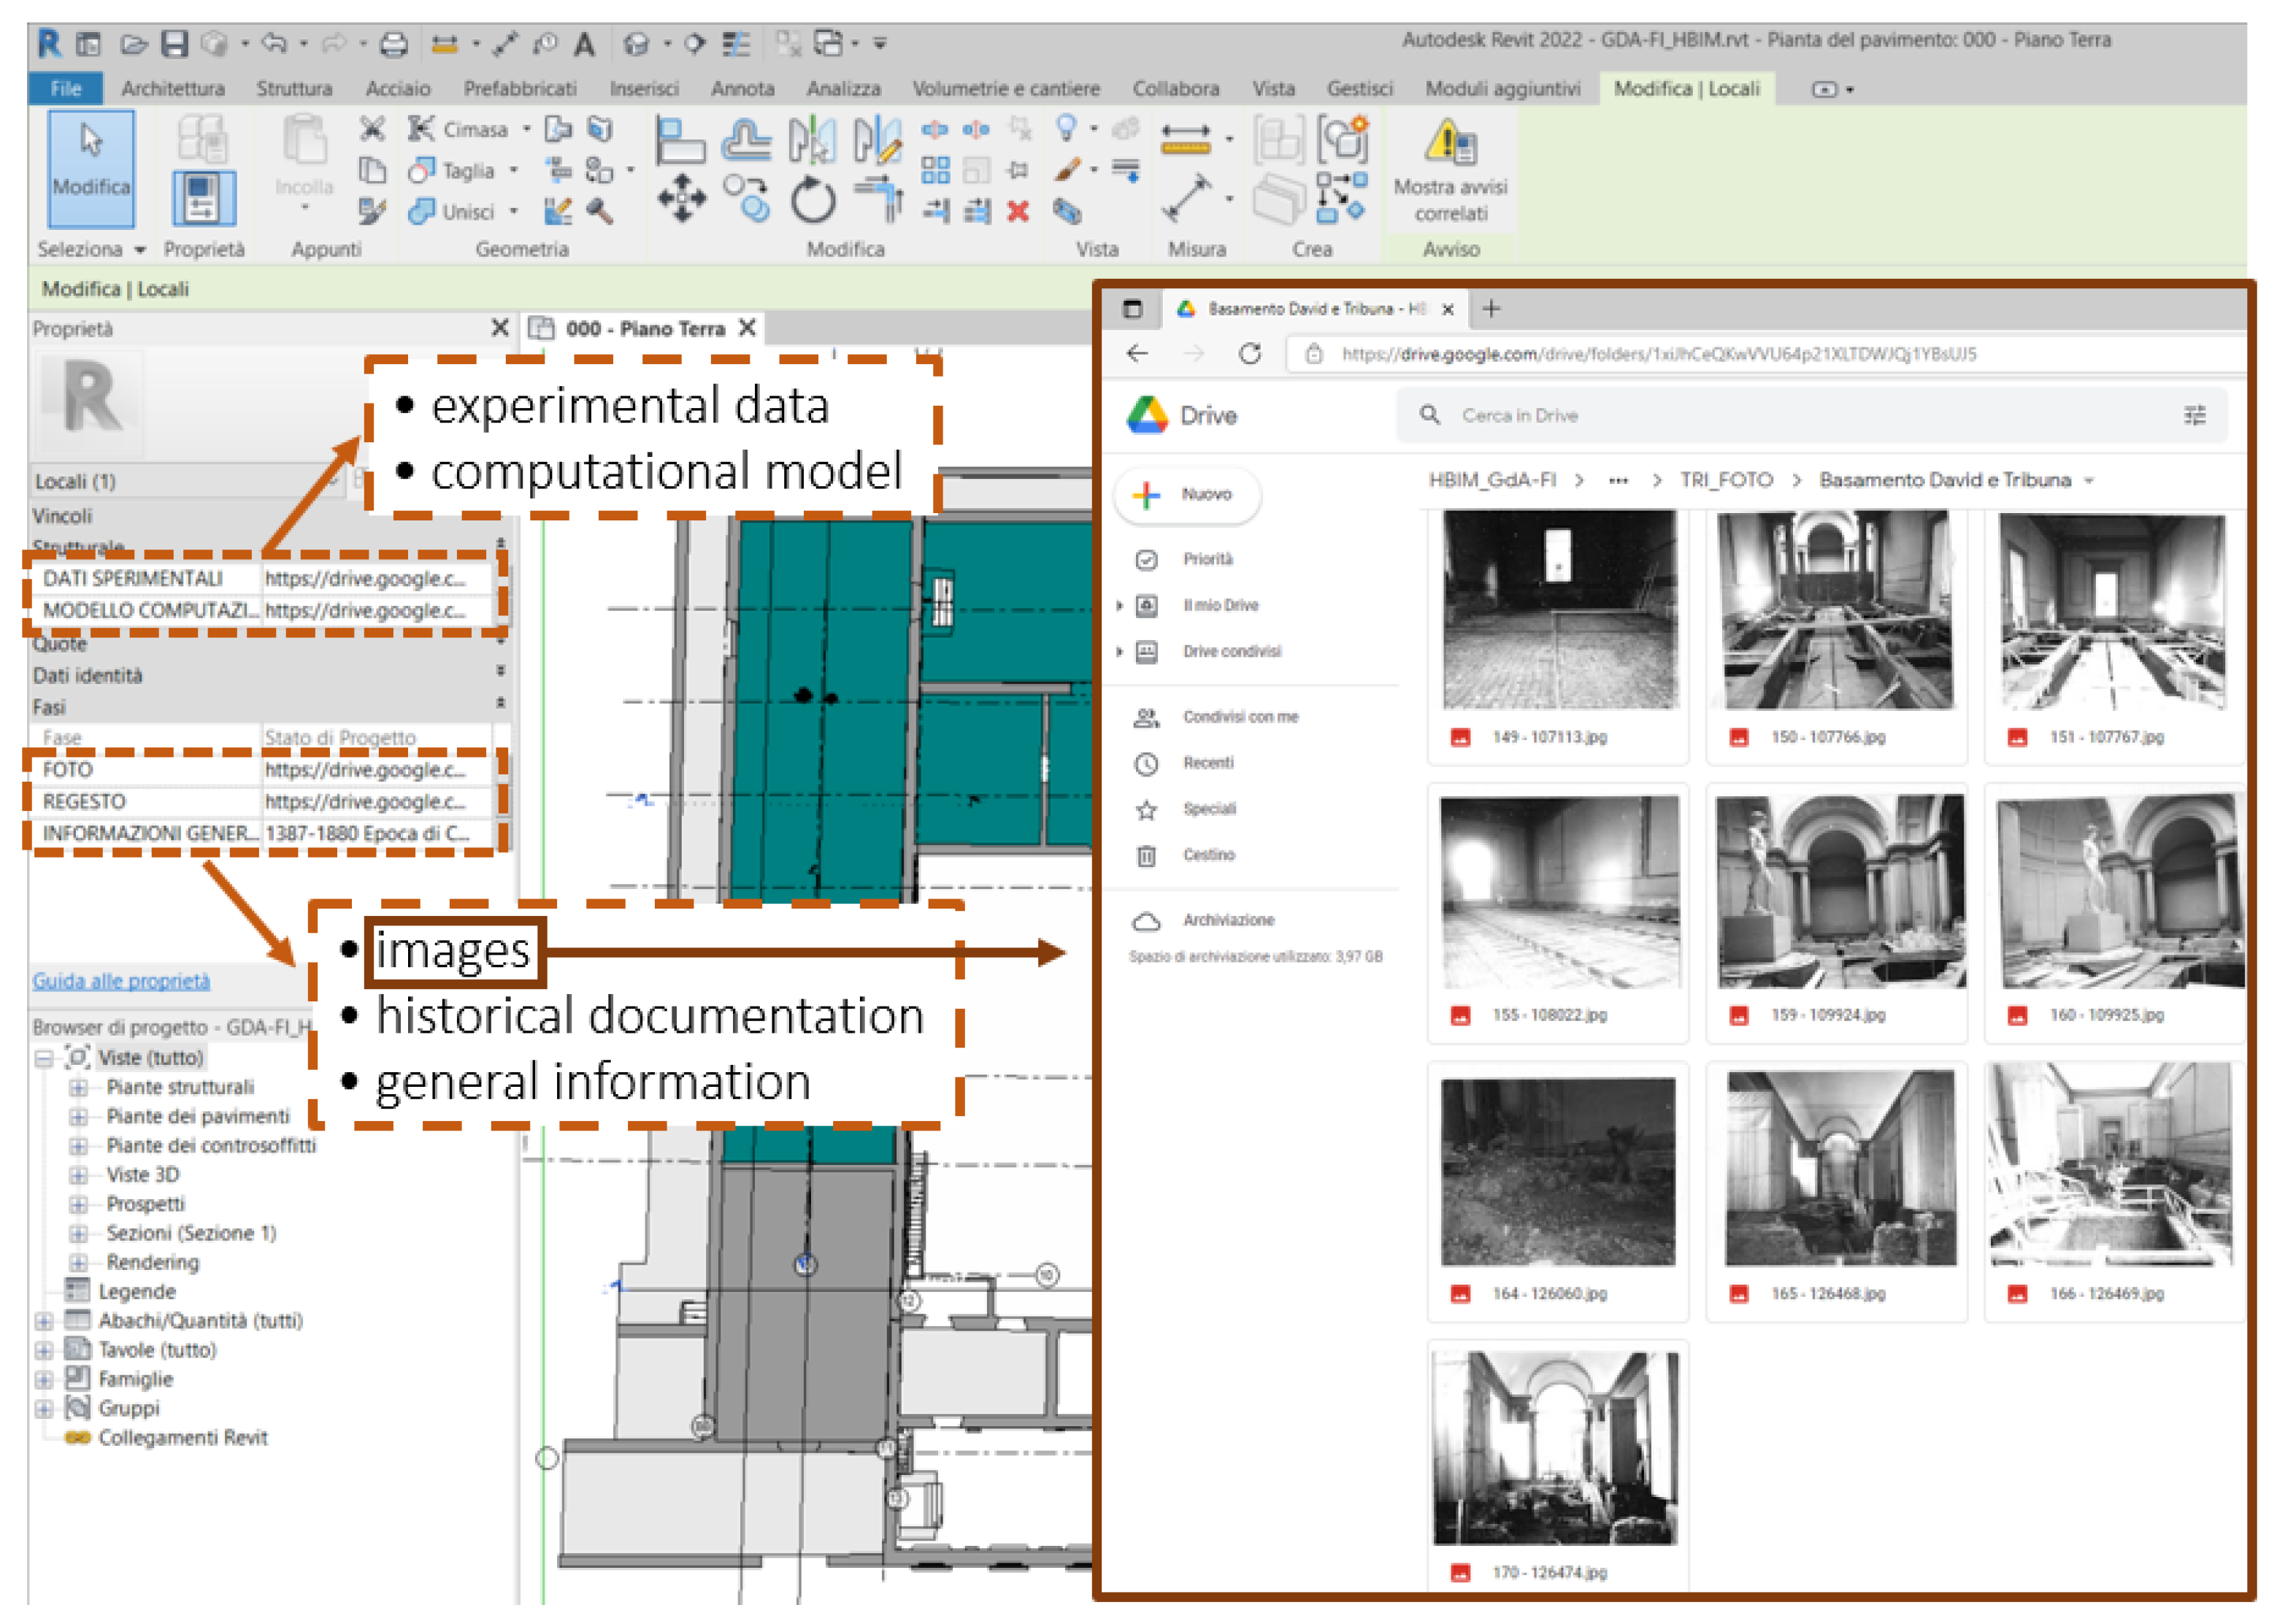Screen dimensions: 2277x1624
Task: Click Mostra avvisi correlati warning icon
Action: (1450, 143)
